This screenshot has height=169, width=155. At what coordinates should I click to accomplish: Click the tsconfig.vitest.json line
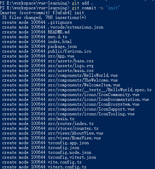[x=72, y=157]
